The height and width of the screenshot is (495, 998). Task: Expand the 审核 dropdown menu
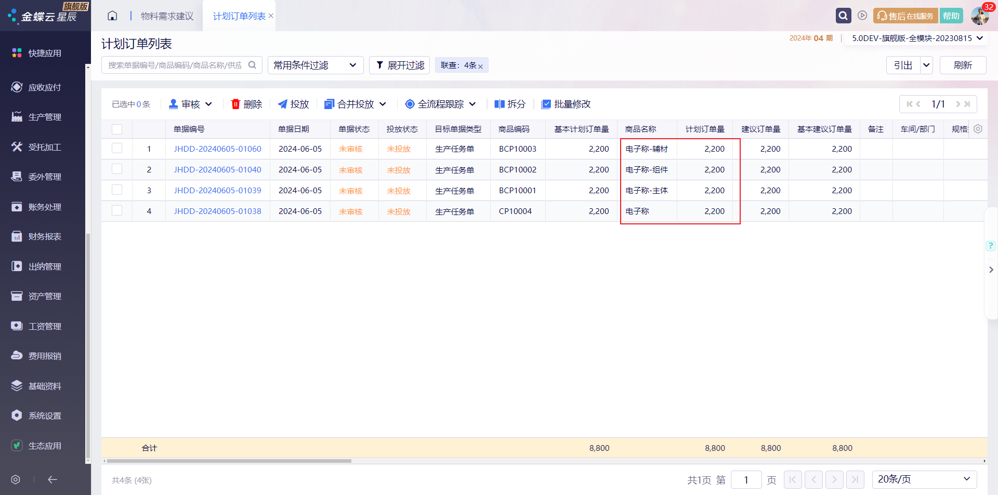point(209,104)
